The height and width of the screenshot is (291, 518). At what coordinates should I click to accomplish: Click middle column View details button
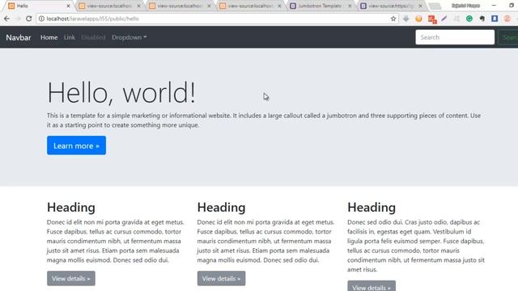pyautogui.click(x=221, y=278)
